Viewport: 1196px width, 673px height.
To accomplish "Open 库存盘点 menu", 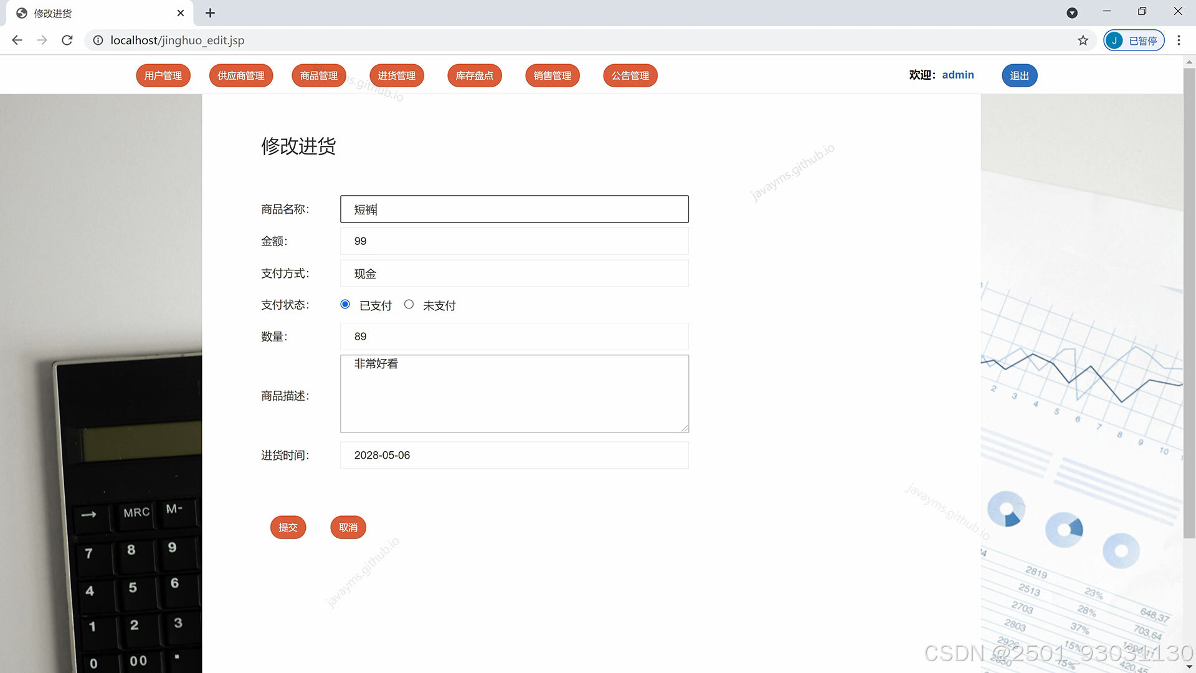I will tap(475, 75).
